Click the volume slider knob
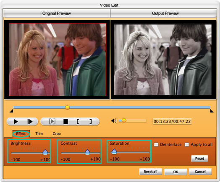Screen dimensions: 220x182 tap(124, 120)
